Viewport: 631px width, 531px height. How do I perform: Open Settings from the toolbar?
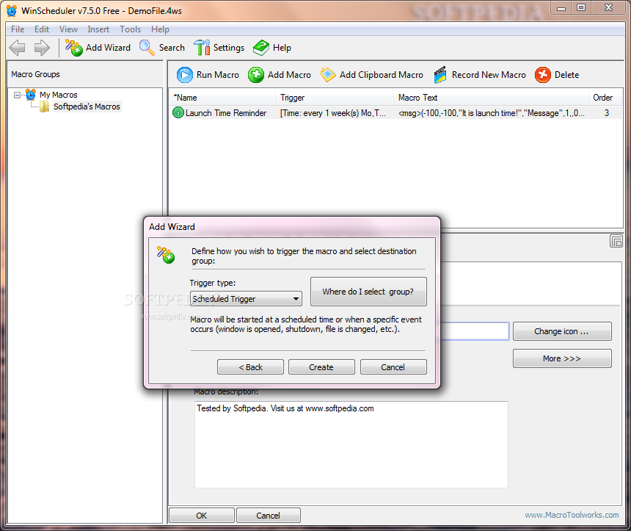219,48
